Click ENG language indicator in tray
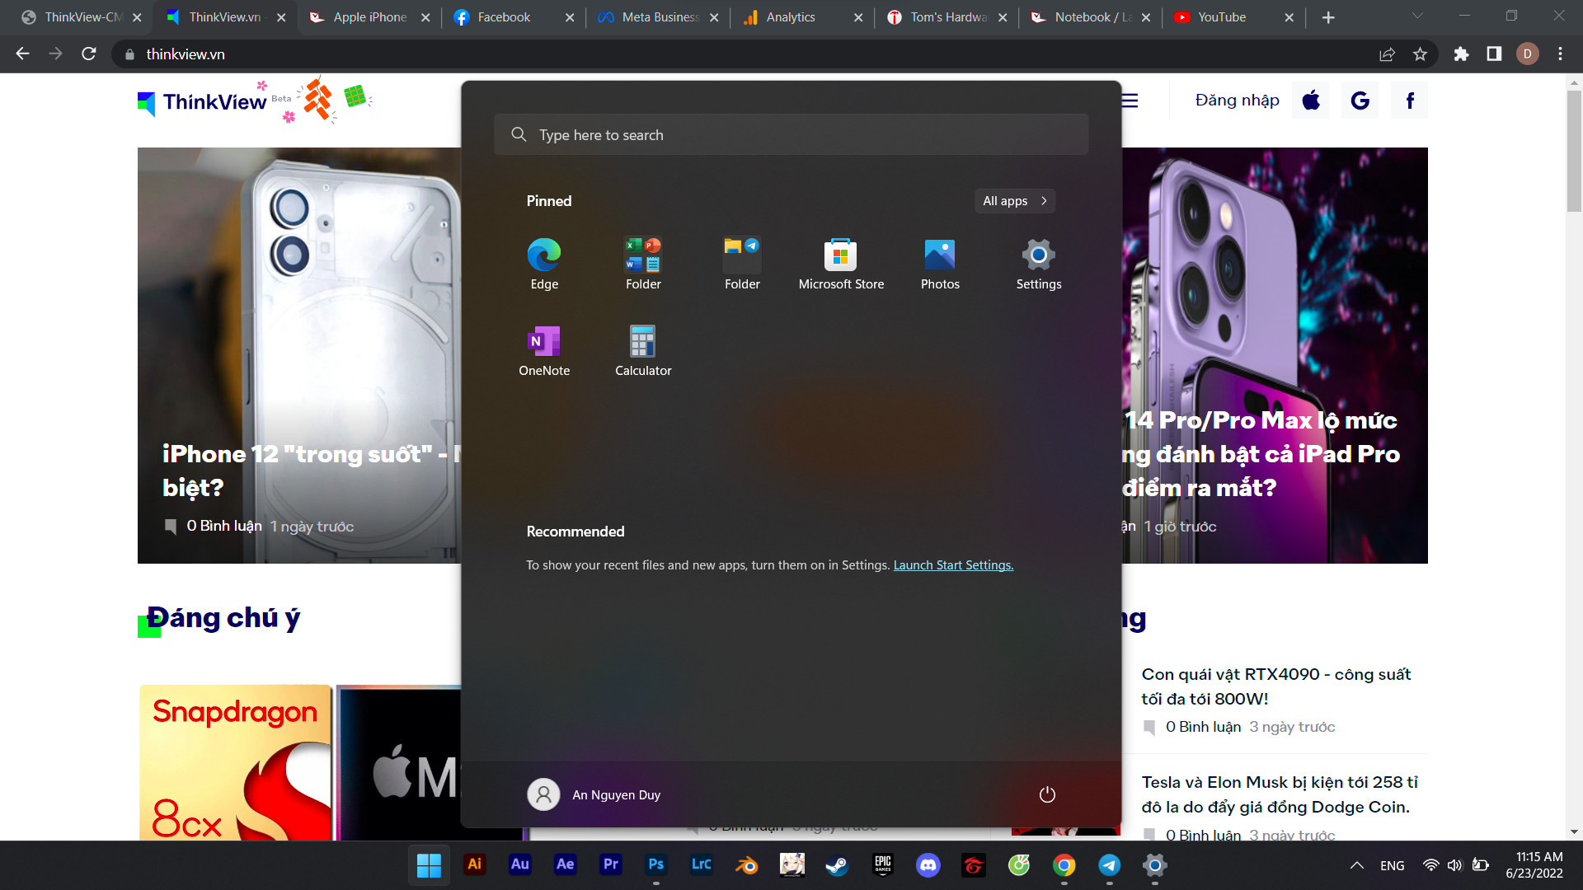The image size is (1583, 890). (1393, 865)
